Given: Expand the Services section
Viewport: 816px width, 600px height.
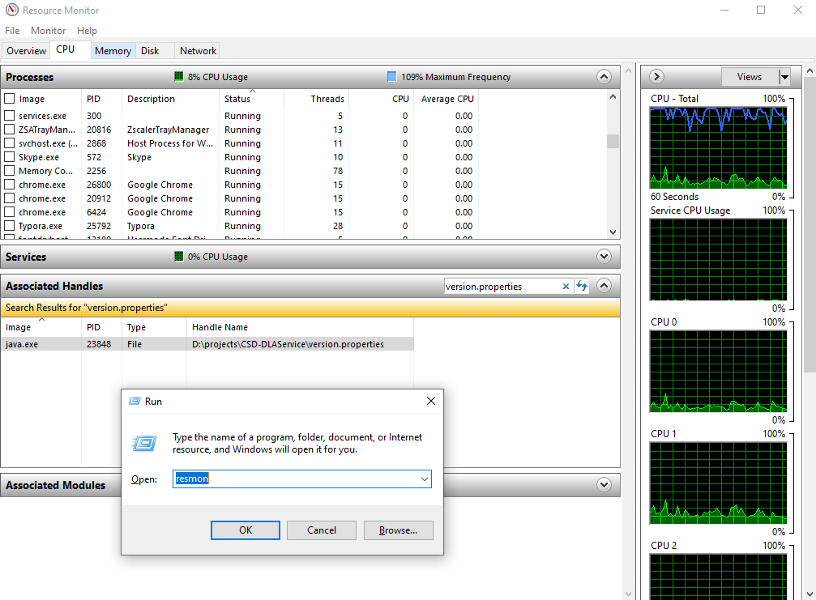Looking at the screenshot, I should tap(604, 257).
